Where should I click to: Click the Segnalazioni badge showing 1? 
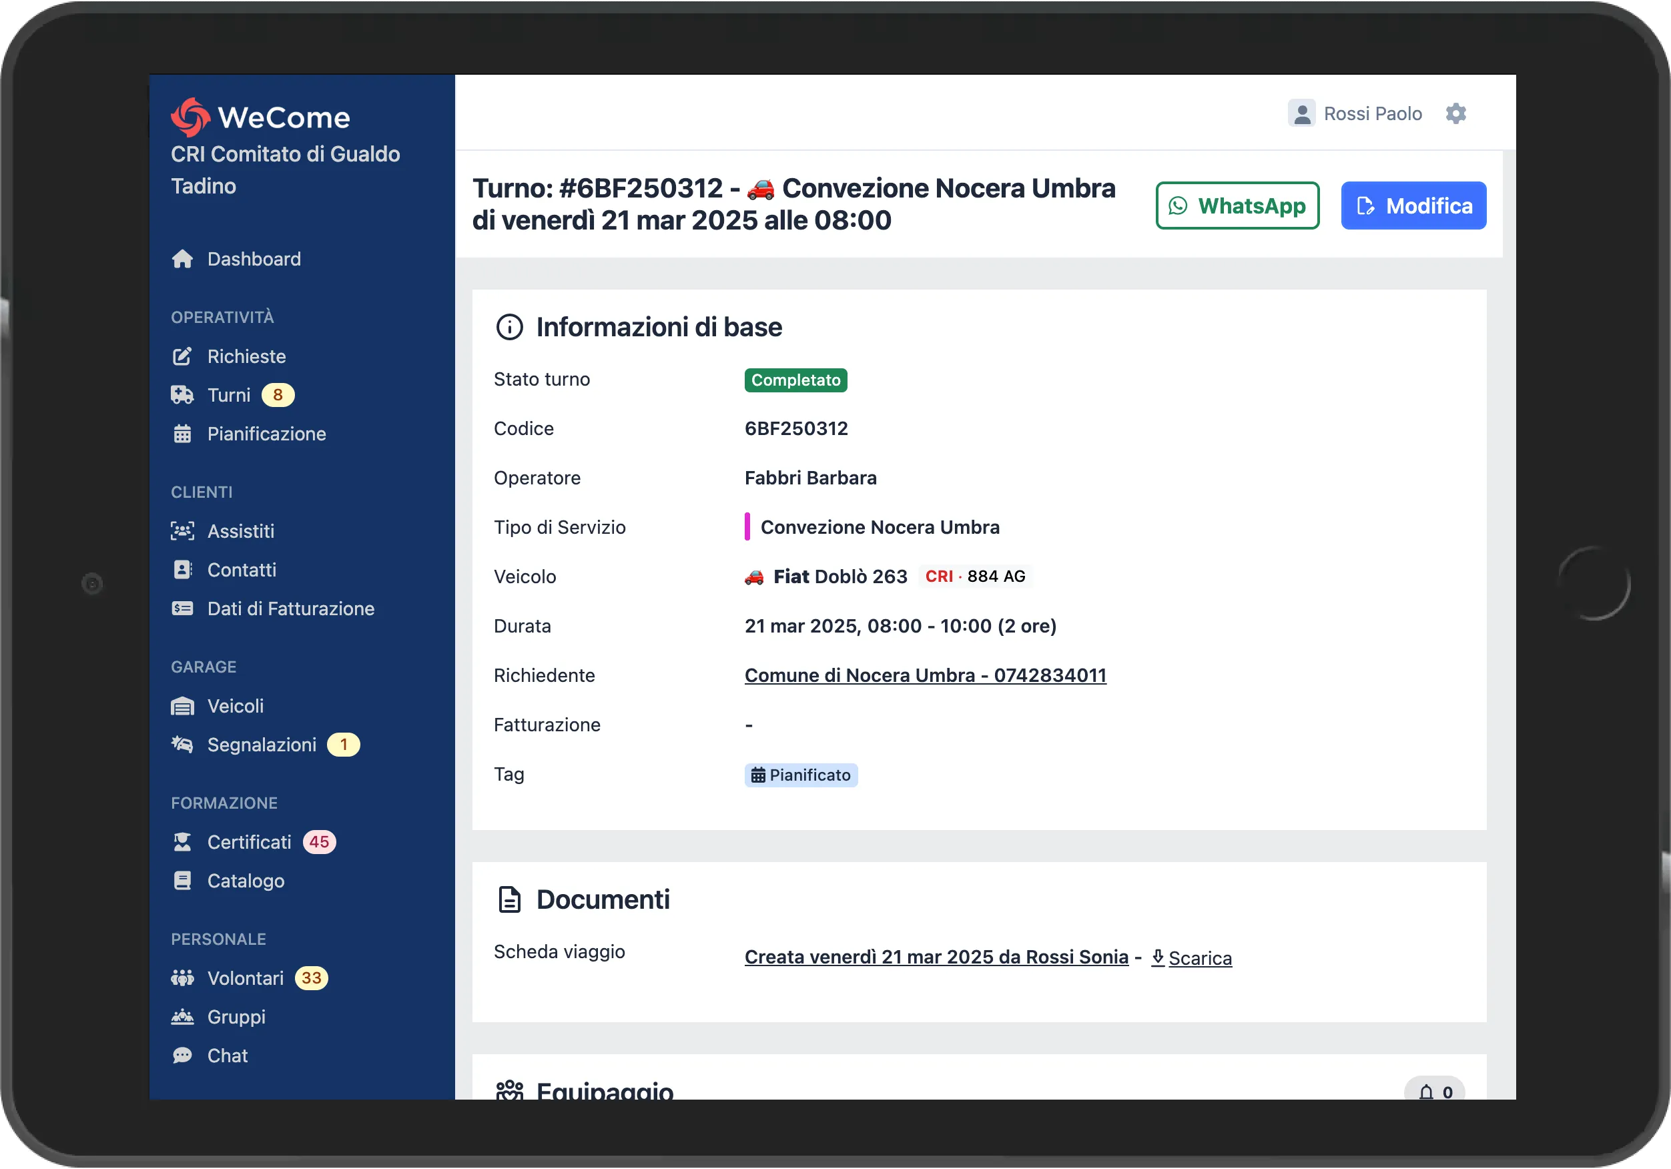tap(344, 745)
